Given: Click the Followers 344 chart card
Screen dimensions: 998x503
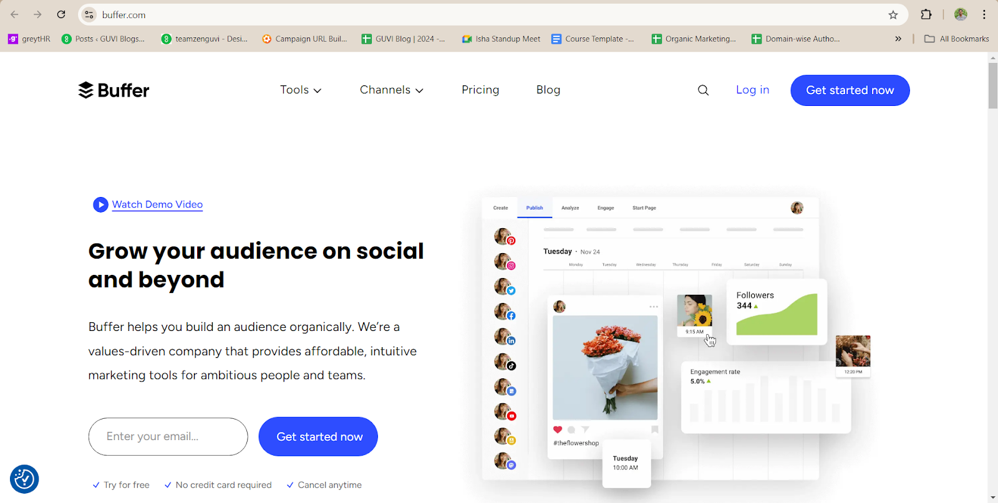Looking at the screenshot, I should point(777,312).
